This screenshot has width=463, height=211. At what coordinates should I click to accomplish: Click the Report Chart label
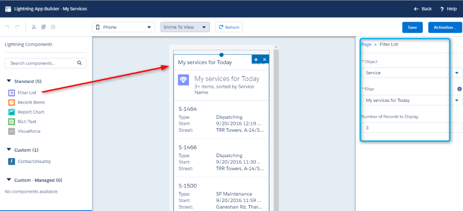31,112
